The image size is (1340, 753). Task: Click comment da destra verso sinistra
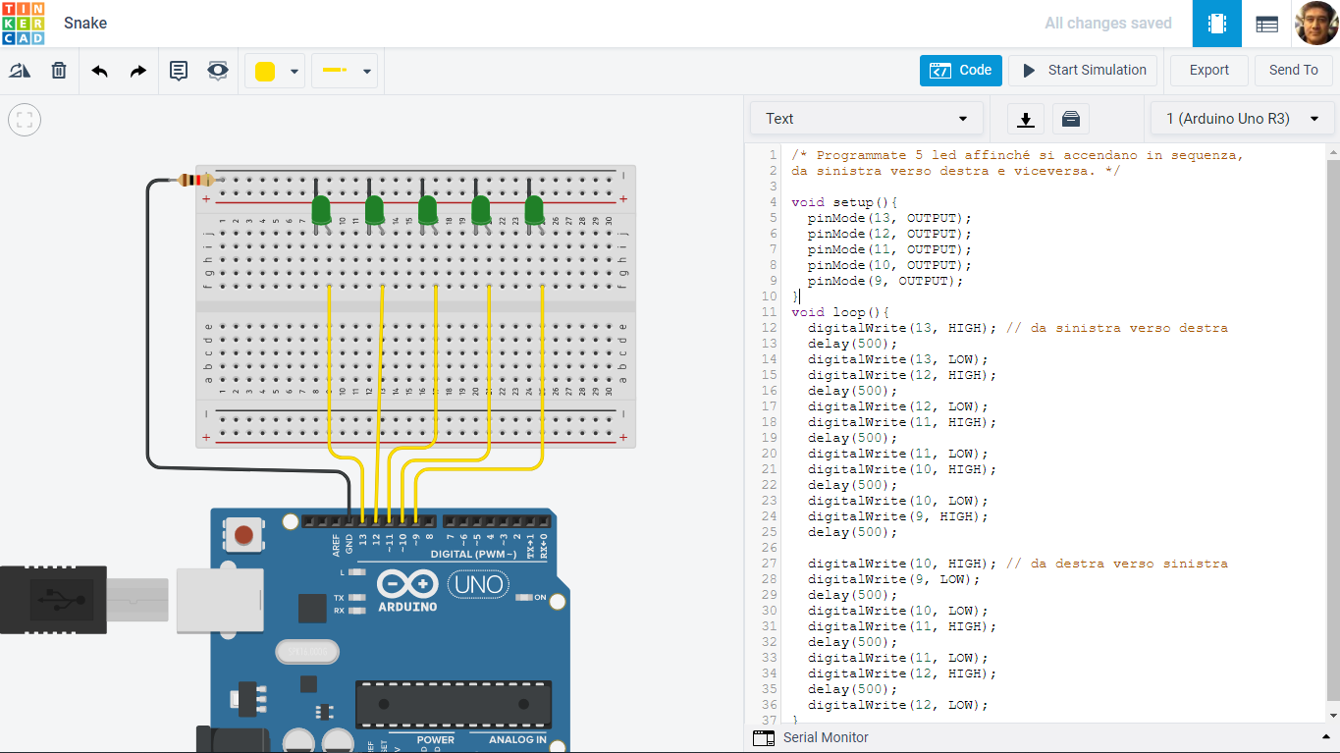[1116, 564]
